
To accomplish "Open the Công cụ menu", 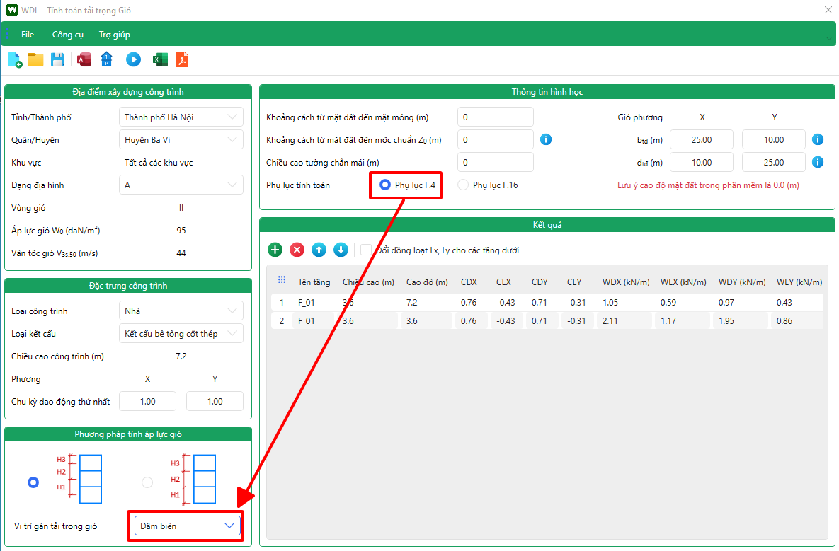I will click(x=68, y=34).
